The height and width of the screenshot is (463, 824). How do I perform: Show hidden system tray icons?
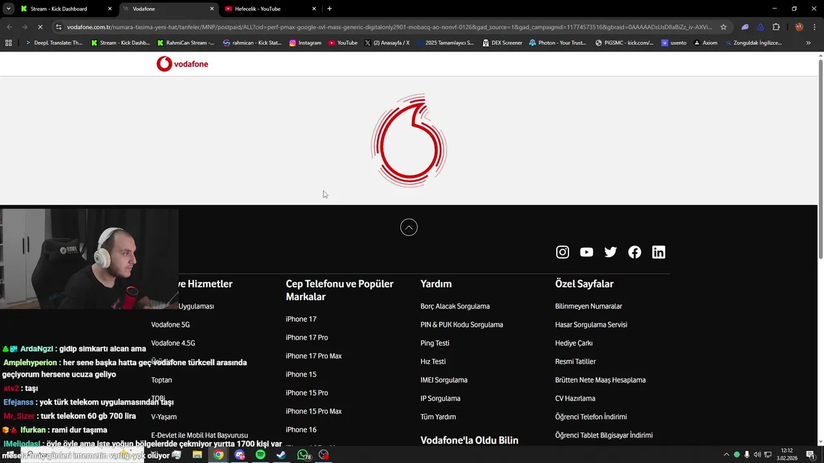coord(726,455)
